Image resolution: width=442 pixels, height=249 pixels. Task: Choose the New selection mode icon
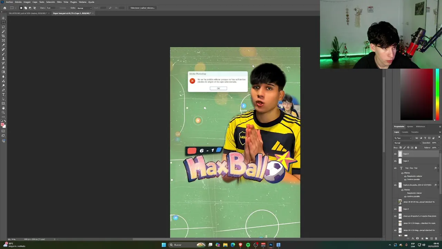click(x=21, y=8)
